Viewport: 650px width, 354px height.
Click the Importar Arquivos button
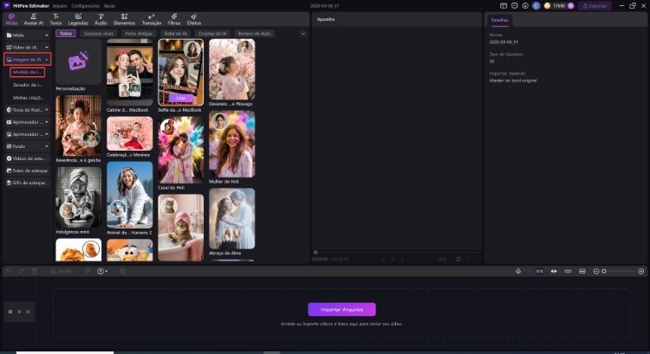pyautogui.click(x=341, y=309)
